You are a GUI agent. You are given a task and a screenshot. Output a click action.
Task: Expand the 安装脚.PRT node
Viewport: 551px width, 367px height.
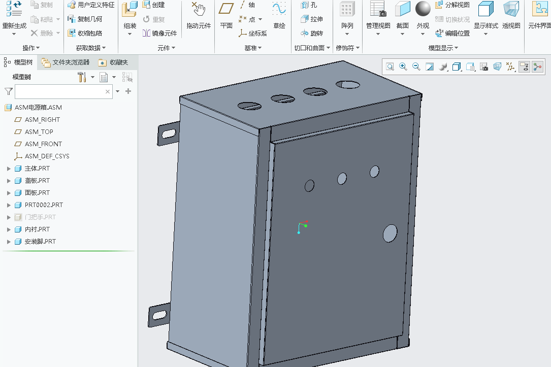(9, 242)
